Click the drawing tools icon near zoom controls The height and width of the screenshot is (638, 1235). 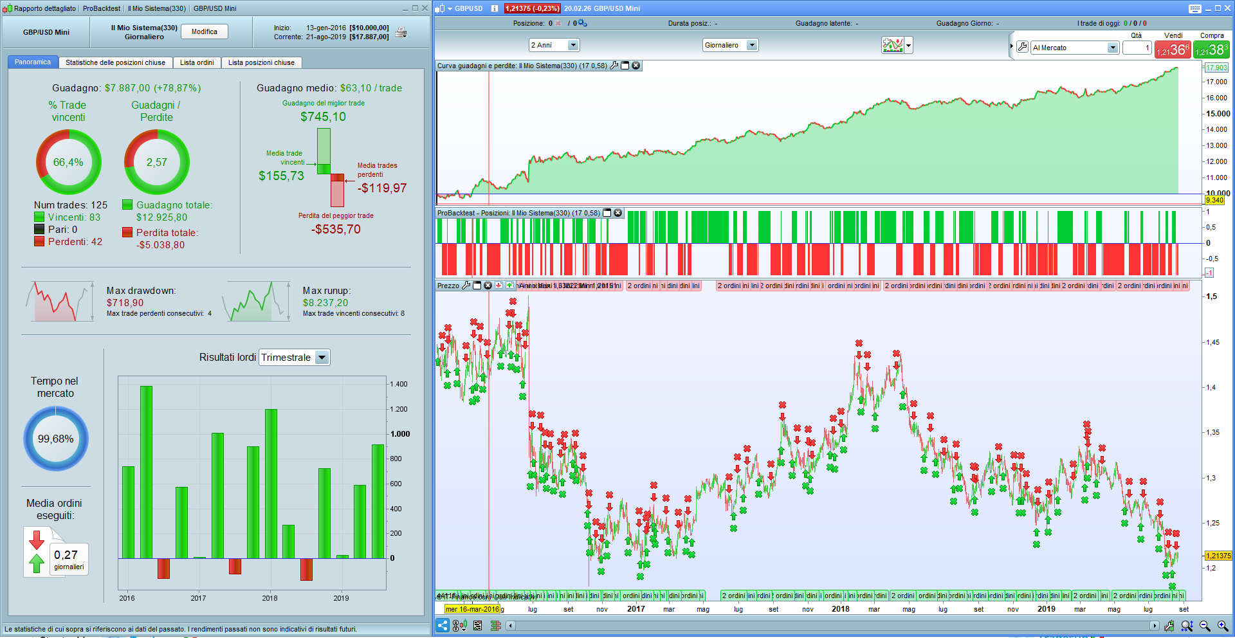(1169, 625)
